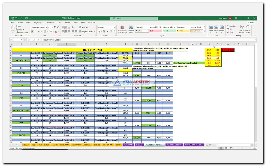Open the Clear dropdown
This screenshot has height=166, width=266.
click(231, 32)
